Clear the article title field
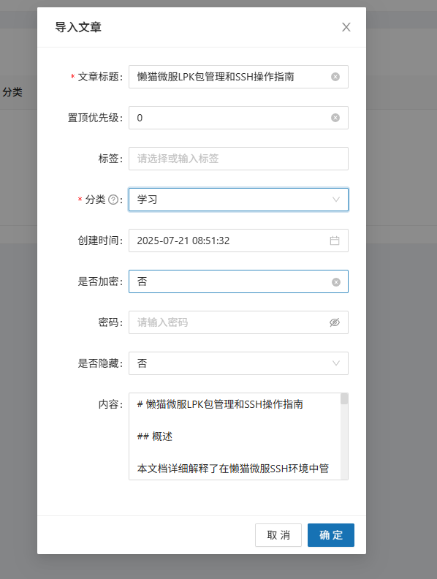Image resolution: width=437 pixels, height=579 pixels. click(335, 77)
